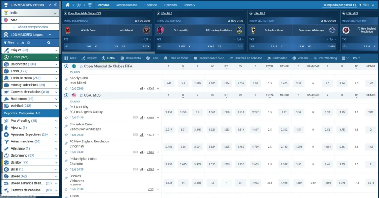The image size is (379, 198).
Task: Click the home icon in the breadcrumb
Action: [x=67, y=5]
